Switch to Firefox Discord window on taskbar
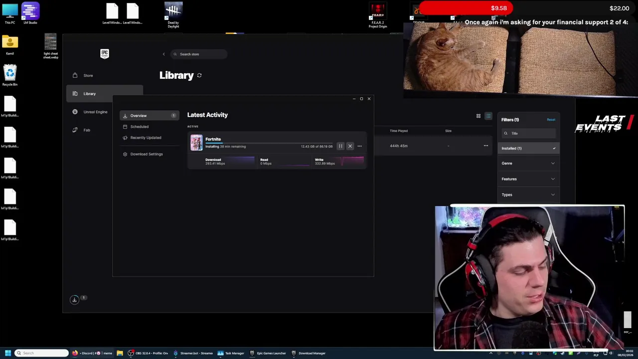The width and height of the screenshot is (638, 359). 93,353
